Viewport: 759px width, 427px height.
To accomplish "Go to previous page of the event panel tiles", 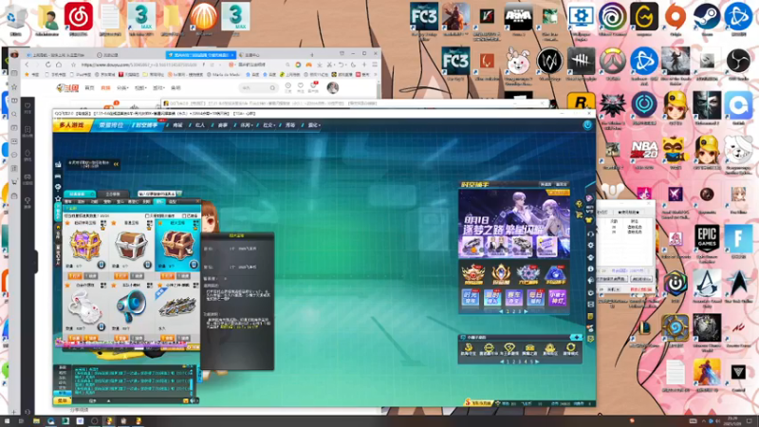I will (501, 312).
